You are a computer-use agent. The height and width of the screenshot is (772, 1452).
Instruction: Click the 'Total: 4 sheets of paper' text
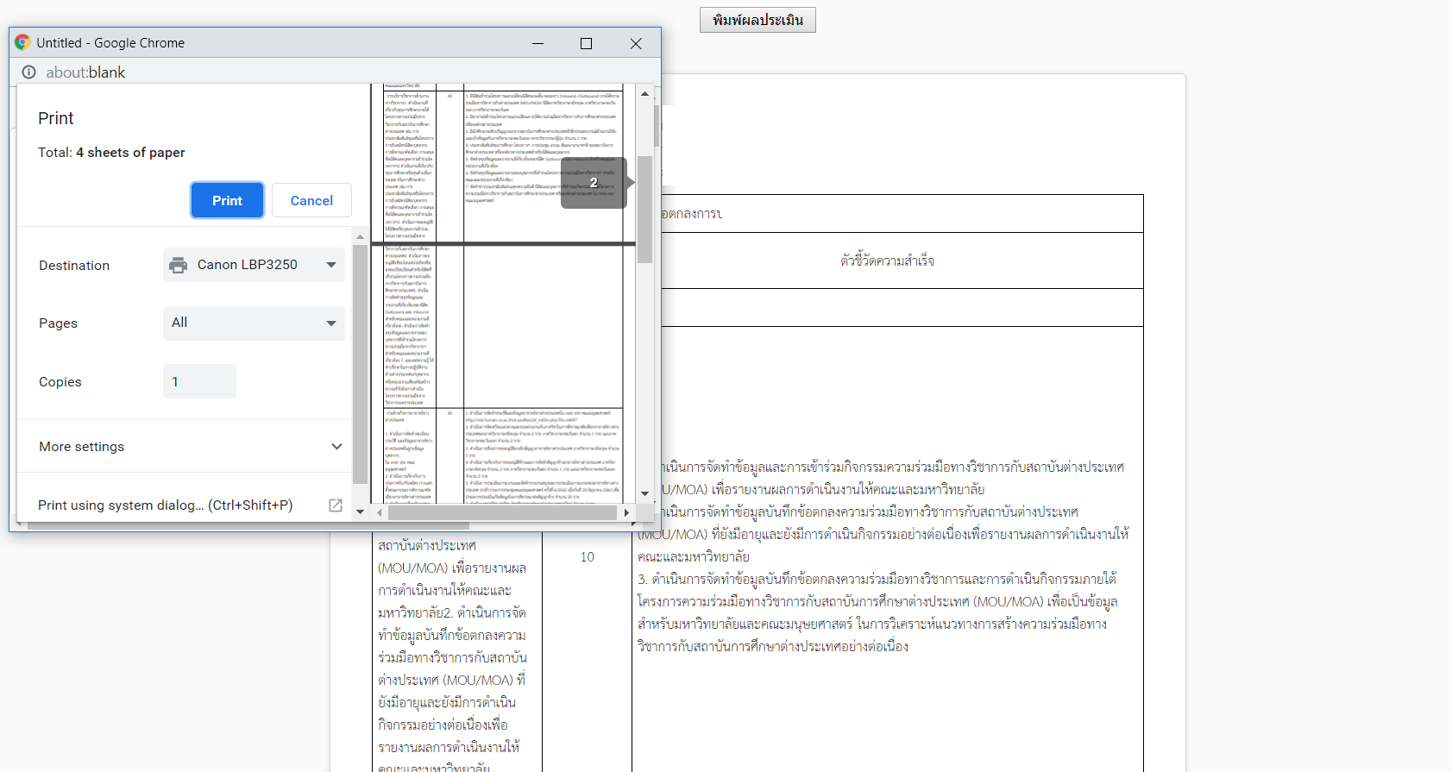click(111, 153)
